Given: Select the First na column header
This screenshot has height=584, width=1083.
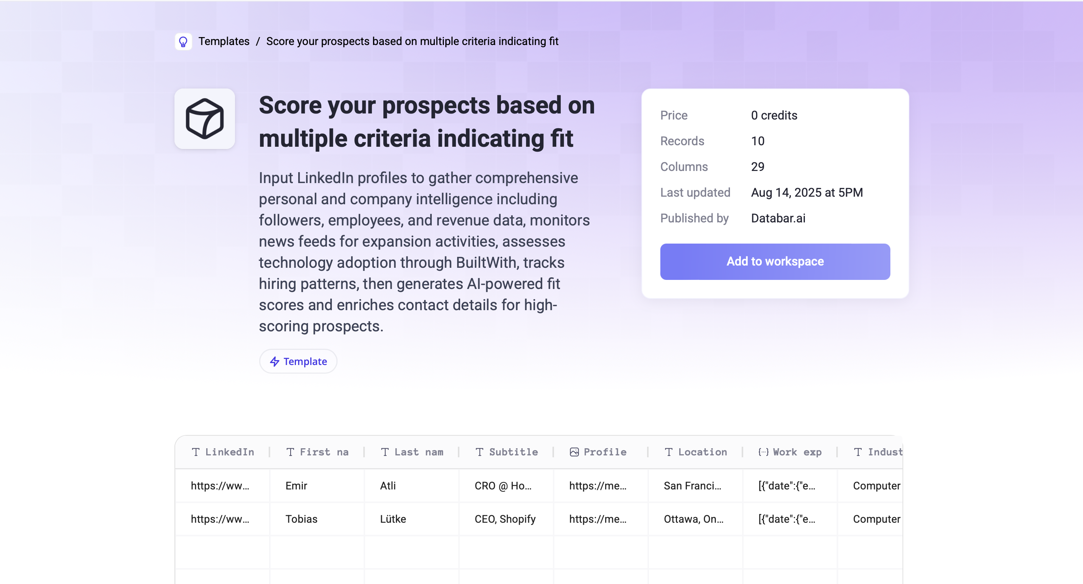Looking at the screenshot, I should 317,452.
